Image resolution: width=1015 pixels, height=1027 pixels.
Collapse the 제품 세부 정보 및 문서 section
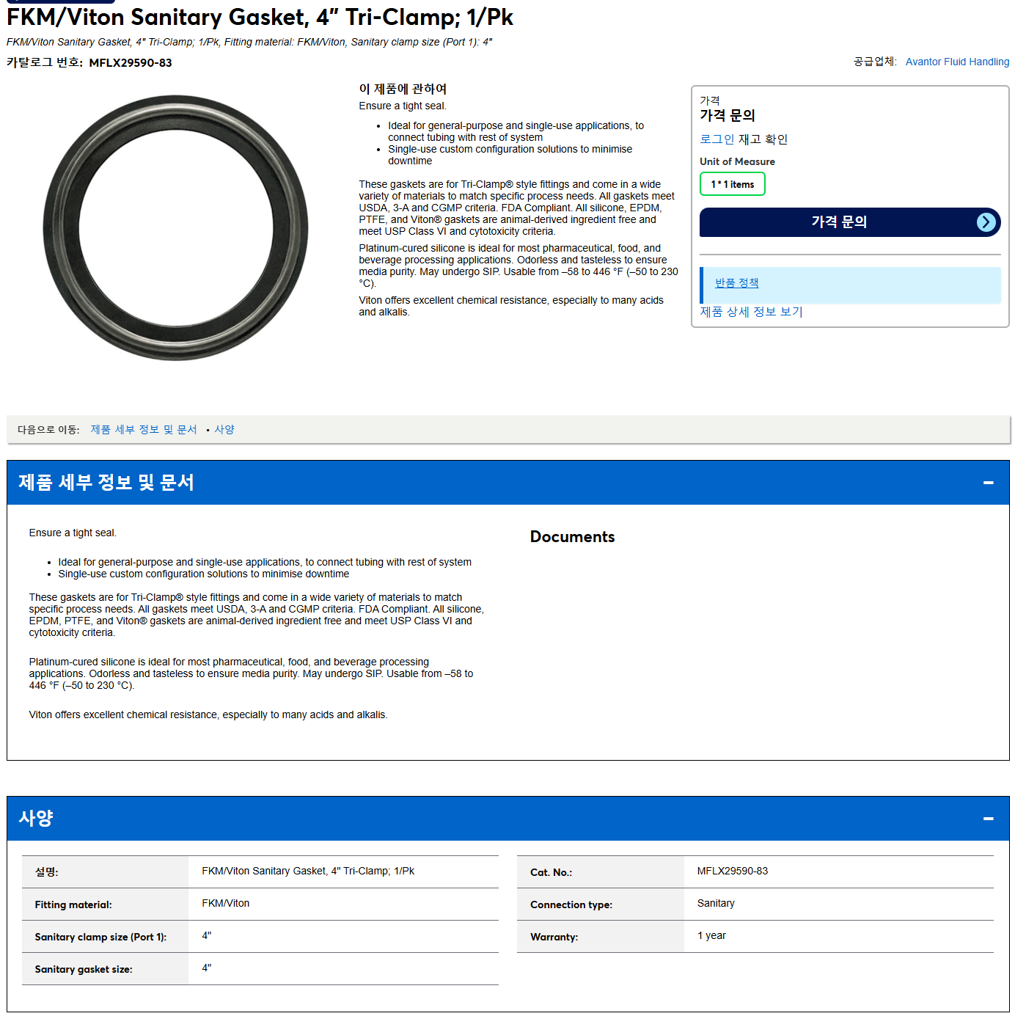click(988, 483)
